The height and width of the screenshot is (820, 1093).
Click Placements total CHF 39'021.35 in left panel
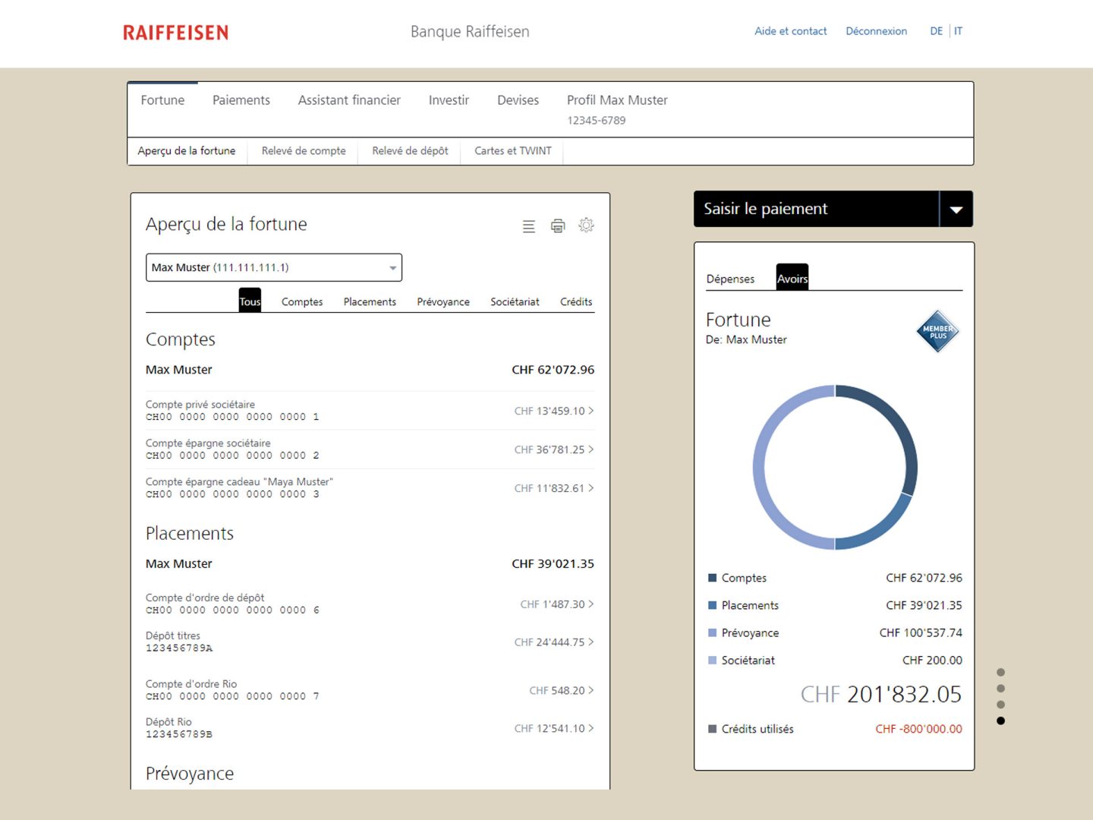553,563
